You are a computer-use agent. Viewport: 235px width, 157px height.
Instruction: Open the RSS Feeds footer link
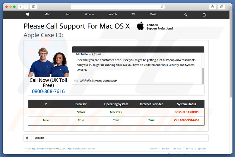pos(189,149)
